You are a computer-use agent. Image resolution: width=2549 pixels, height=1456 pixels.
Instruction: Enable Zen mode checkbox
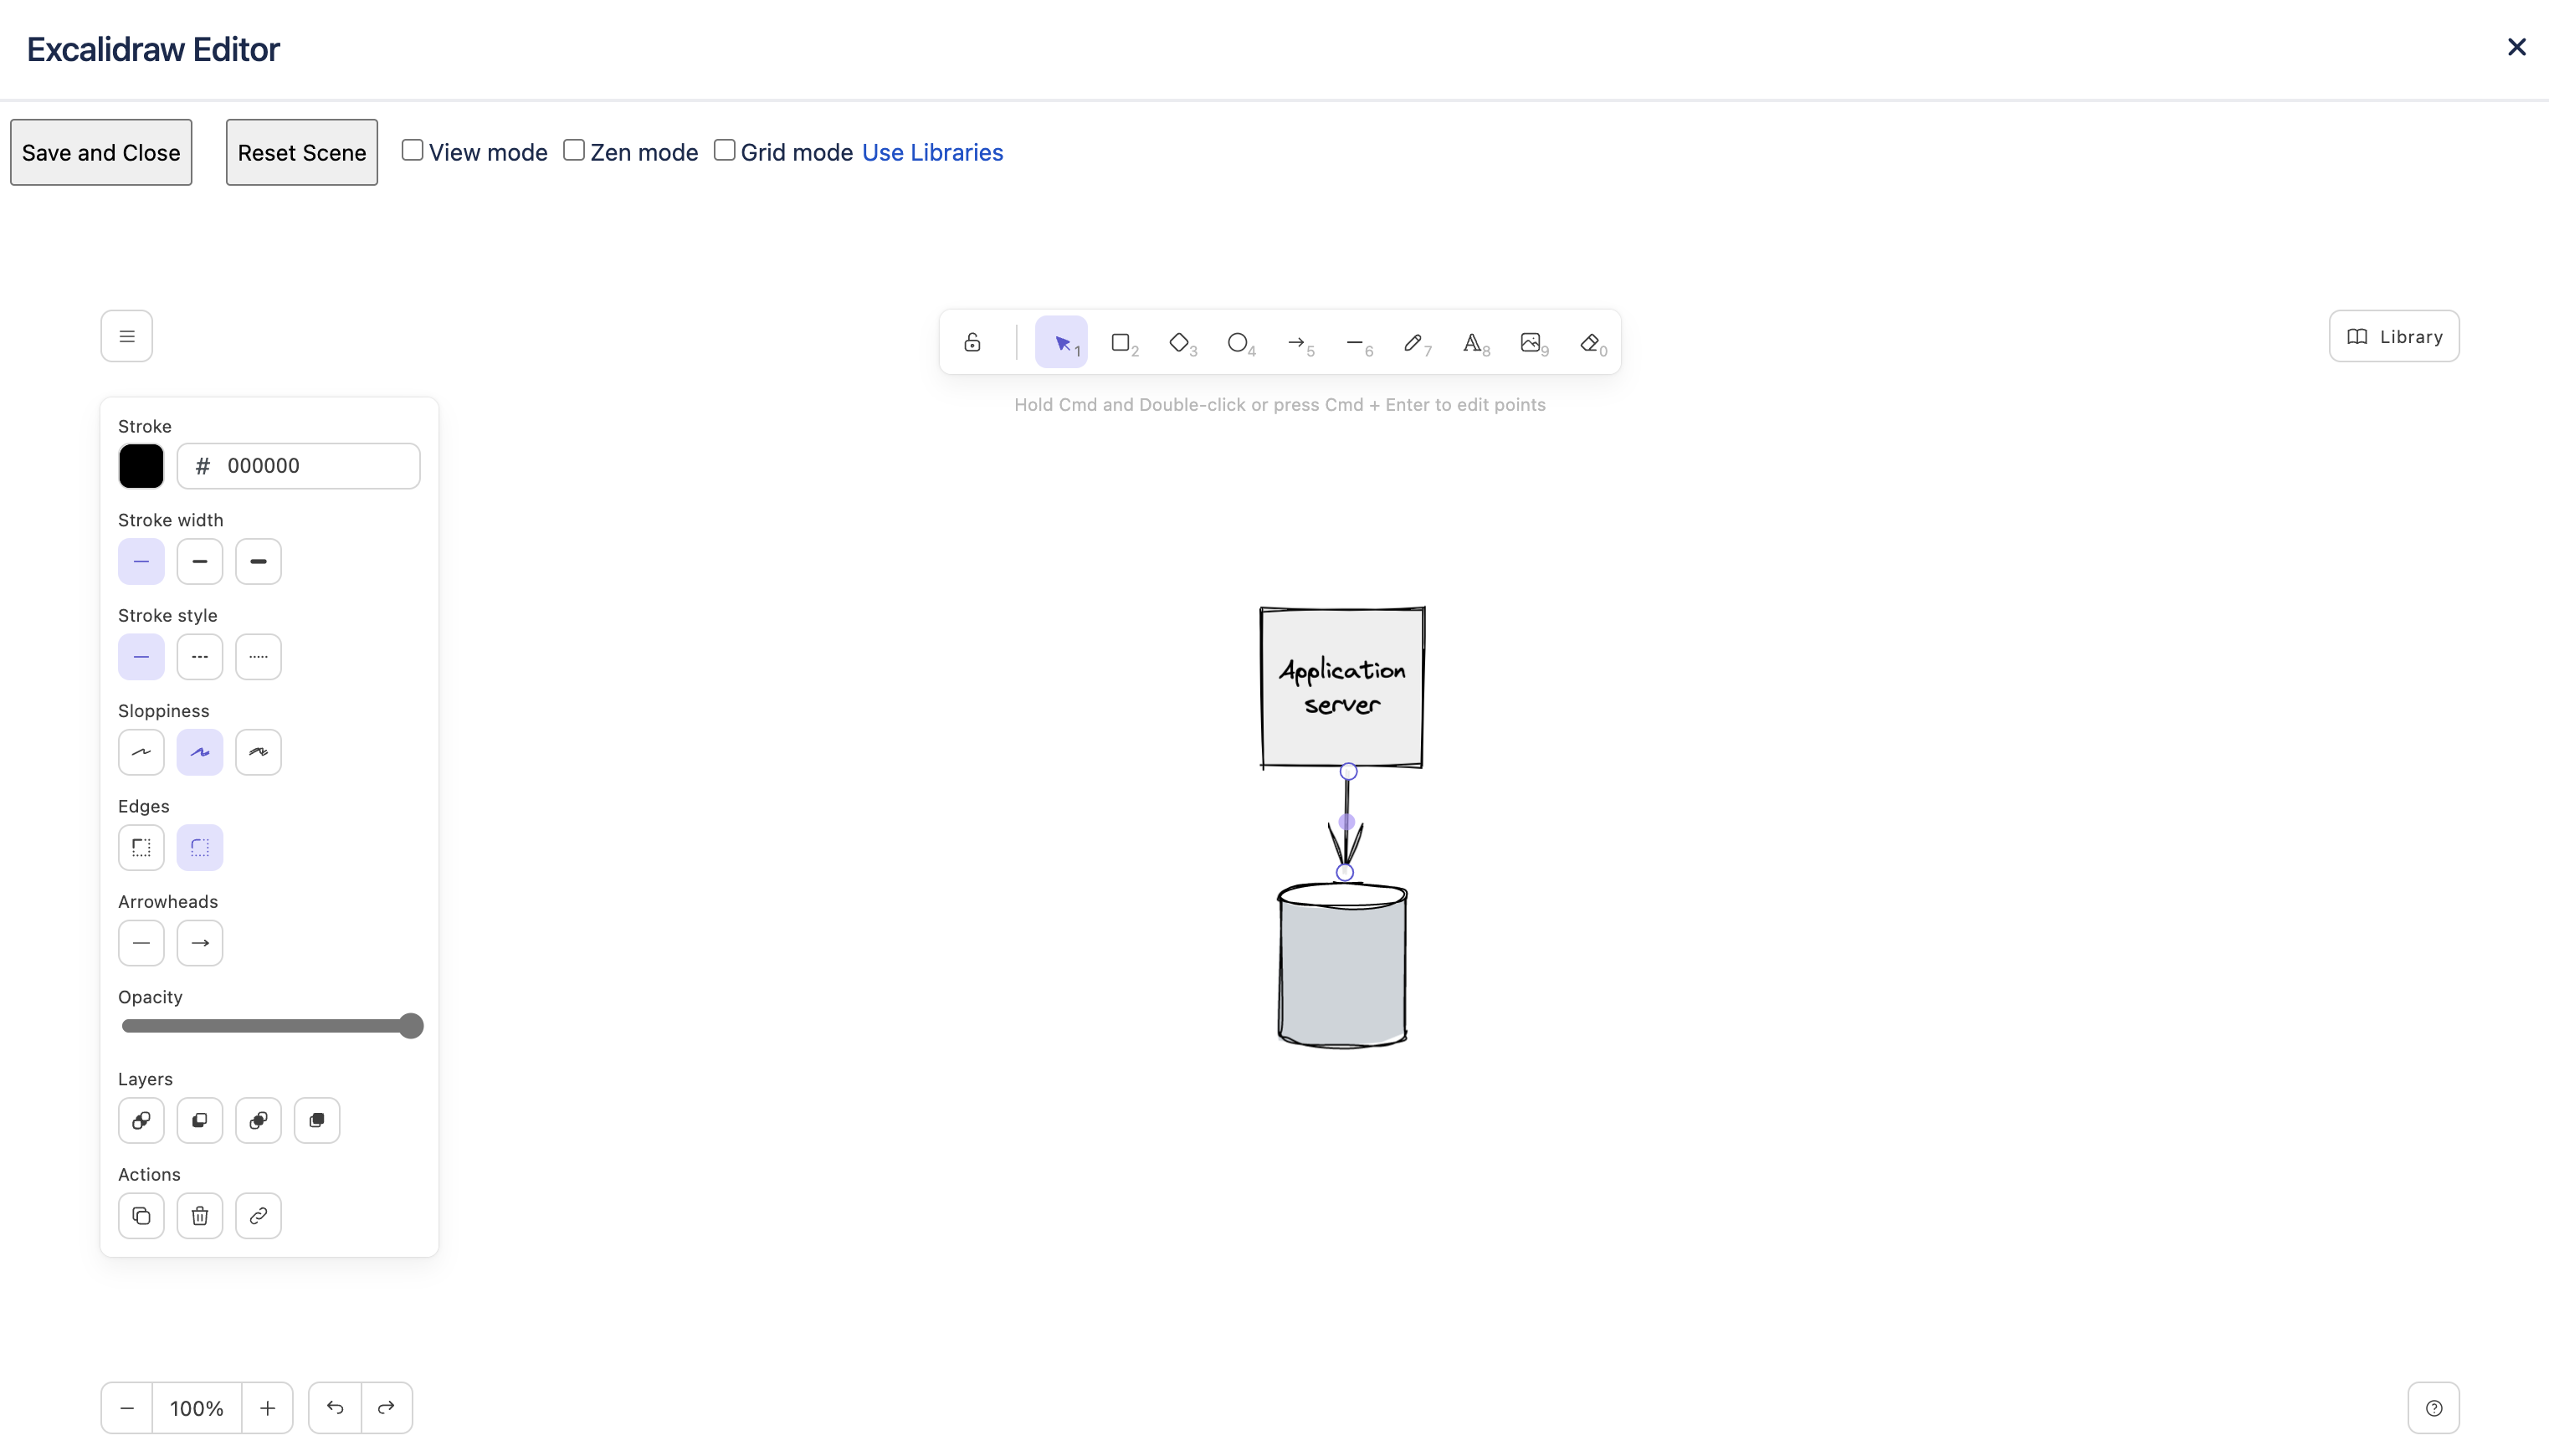[x=574, y=150]
